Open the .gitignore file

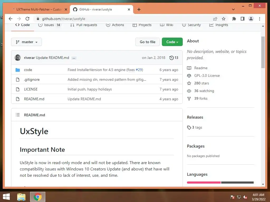pos(32,79)
